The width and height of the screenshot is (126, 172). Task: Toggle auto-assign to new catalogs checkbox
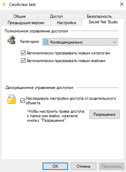(23, 53)
